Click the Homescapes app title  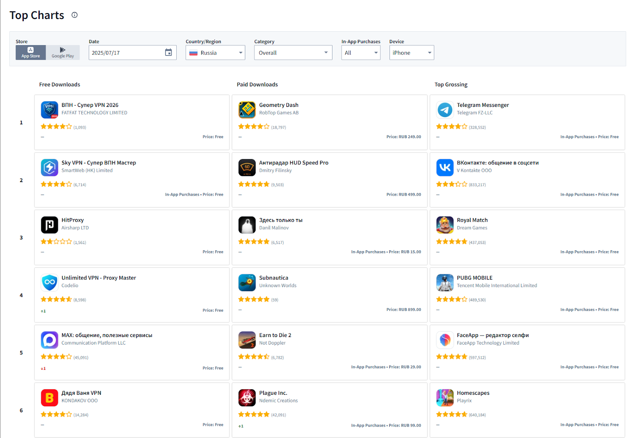pyautogui.click(x=473, y=393)
